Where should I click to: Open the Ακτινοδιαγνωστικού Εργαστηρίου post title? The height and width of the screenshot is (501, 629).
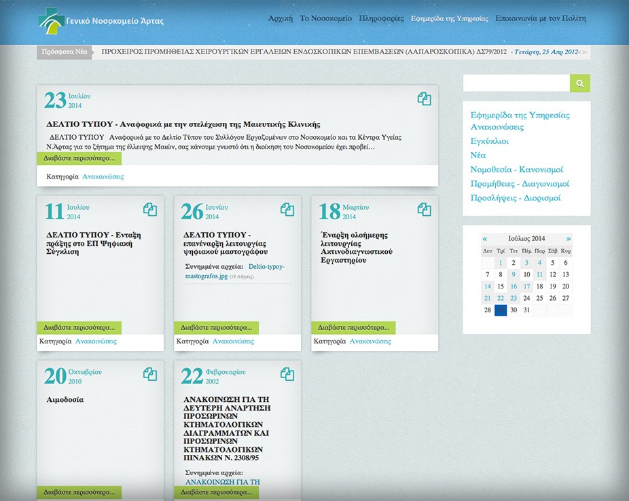coord(356,247)
